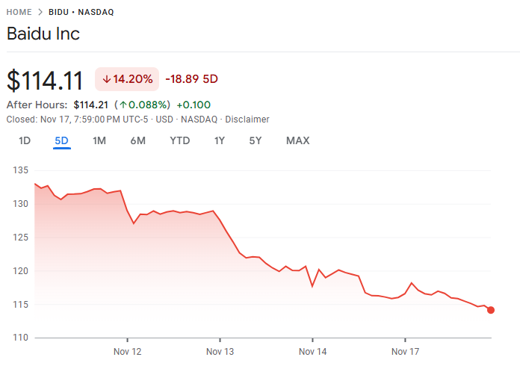Click the red 14.20% change badge
Viewport: 520px width, 366px height.
coord(127,79)
